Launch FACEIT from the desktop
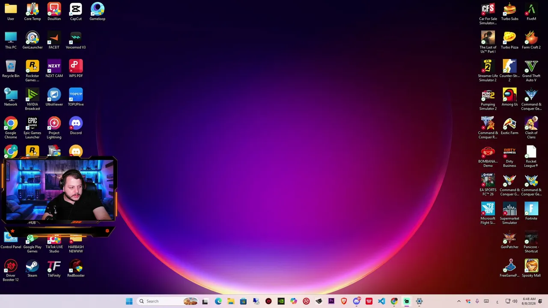The image size is (548, 308). point(54,40)
